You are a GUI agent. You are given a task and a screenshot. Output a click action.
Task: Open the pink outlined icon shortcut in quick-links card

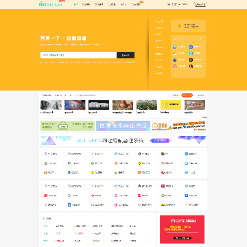pyautogui.click(x=175, y=67)
